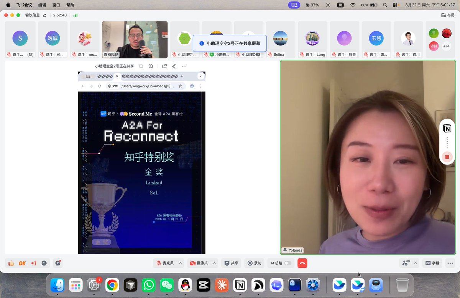
Task: Open WhatsApp from the Dock
Action: click(148, 285)
